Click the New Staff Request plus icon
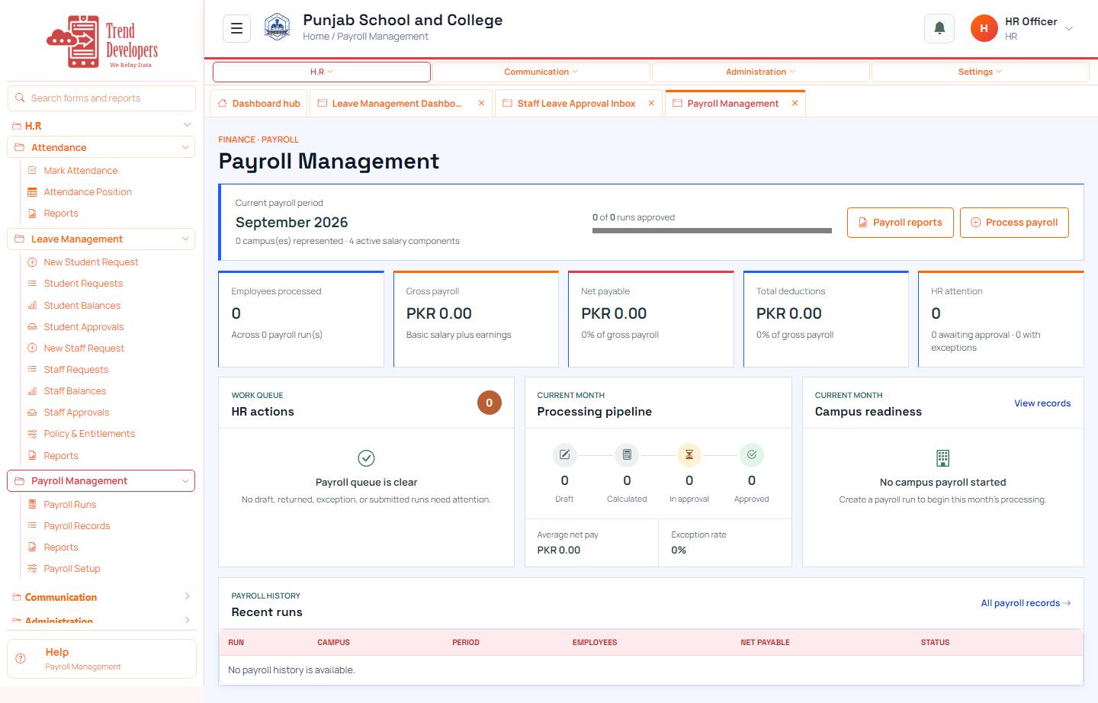 click(x=32, y=348)
